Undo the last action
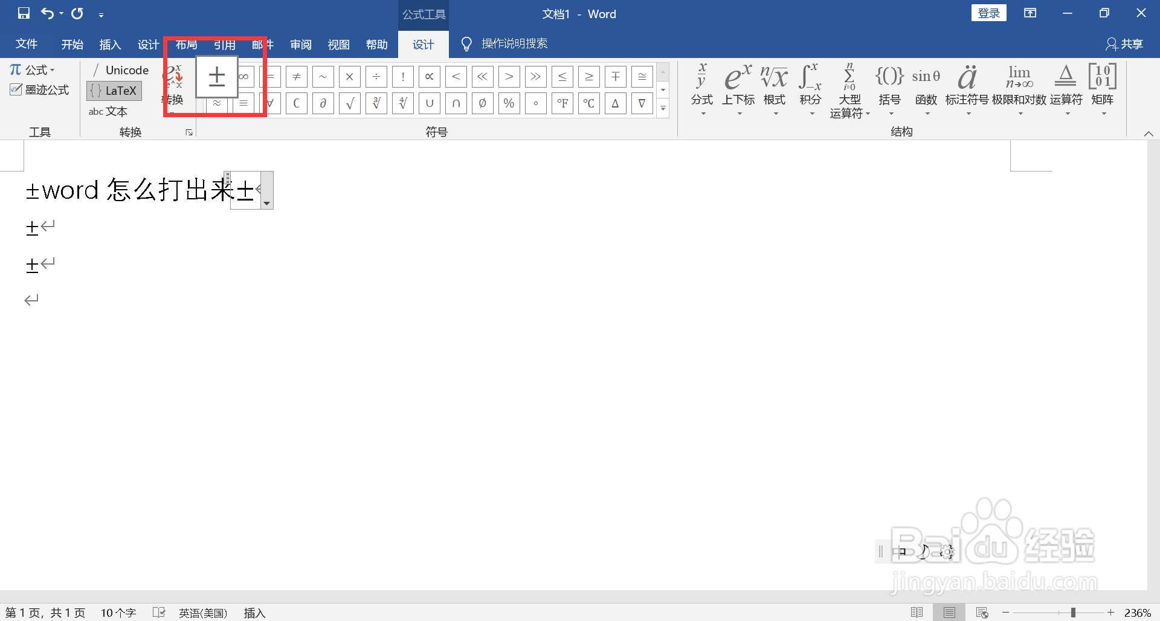1160x621 pixels. (x=47, y=13)
